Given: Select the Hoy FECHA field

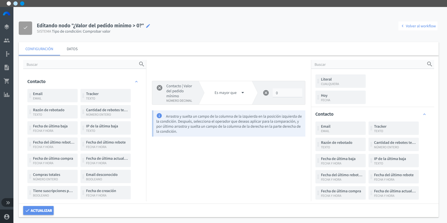Looking at the screenshot, I should click(x=341, y=97).
